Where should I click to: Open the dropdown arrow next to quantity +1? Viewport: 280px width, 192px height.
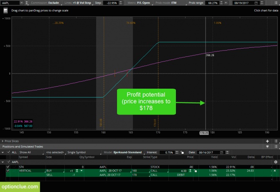tap(81, 171)
